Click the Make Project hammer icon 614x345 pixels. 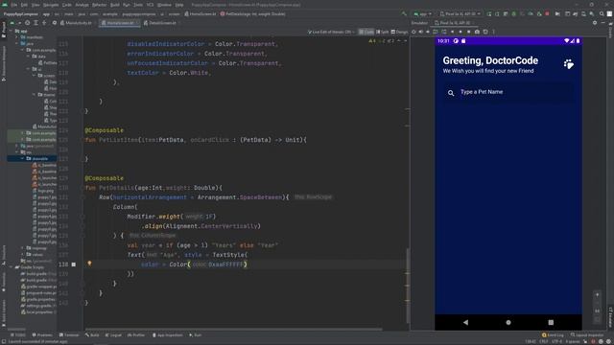point(404,13)
